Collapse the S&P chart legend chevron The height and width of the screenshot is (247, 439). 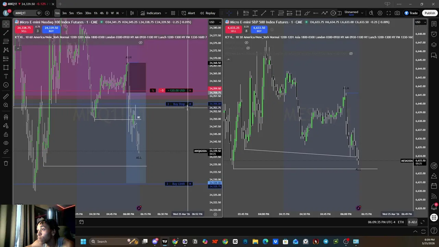click(228, 59)
